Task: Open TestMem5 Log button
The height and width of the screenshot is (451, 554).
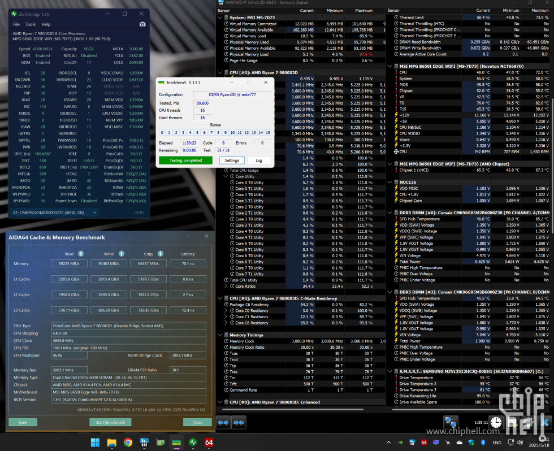Action: [x=259, y=161]
